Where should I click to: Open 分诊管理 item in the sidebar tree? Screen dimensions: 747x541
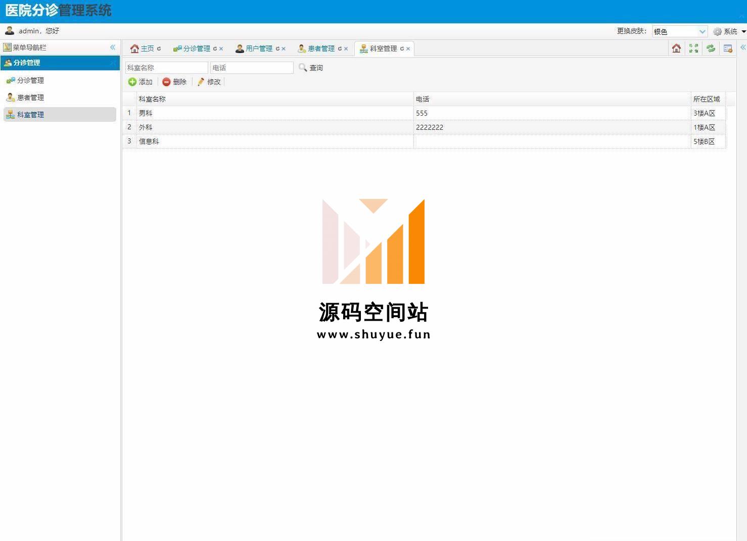click(60, 80)
